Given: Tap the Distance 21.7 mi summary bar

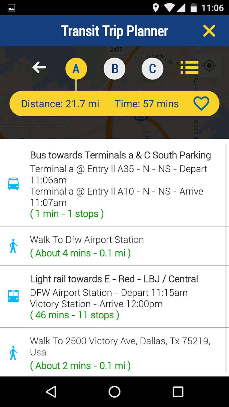Looking at the screenshot, I should click(x=114, y=104).
